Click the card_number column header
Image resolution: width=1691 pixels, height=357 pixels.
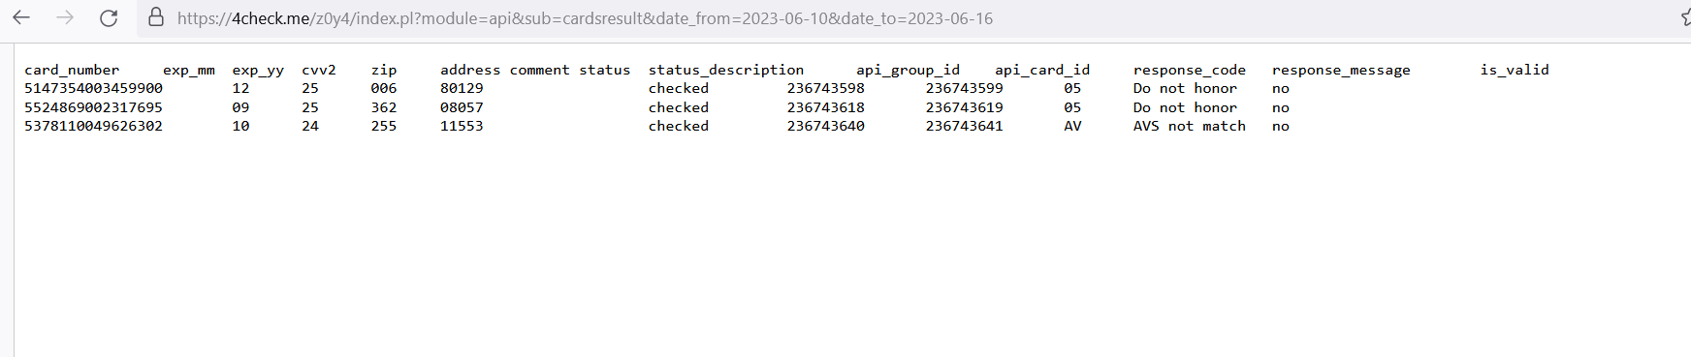[72, 70]
